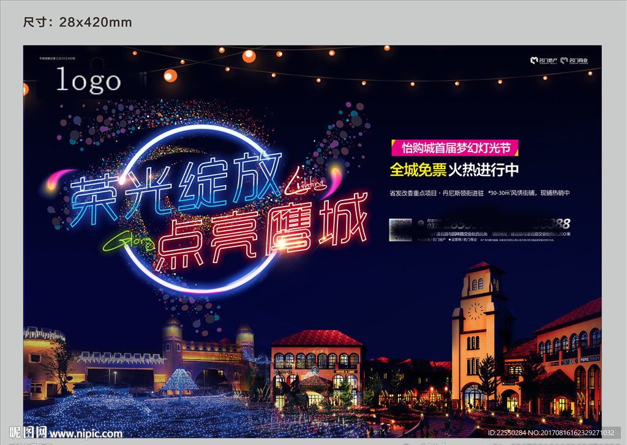Click the 名门地产 brand logo
This screenshot has height=445, width=627.
click(x=544, y=61)
